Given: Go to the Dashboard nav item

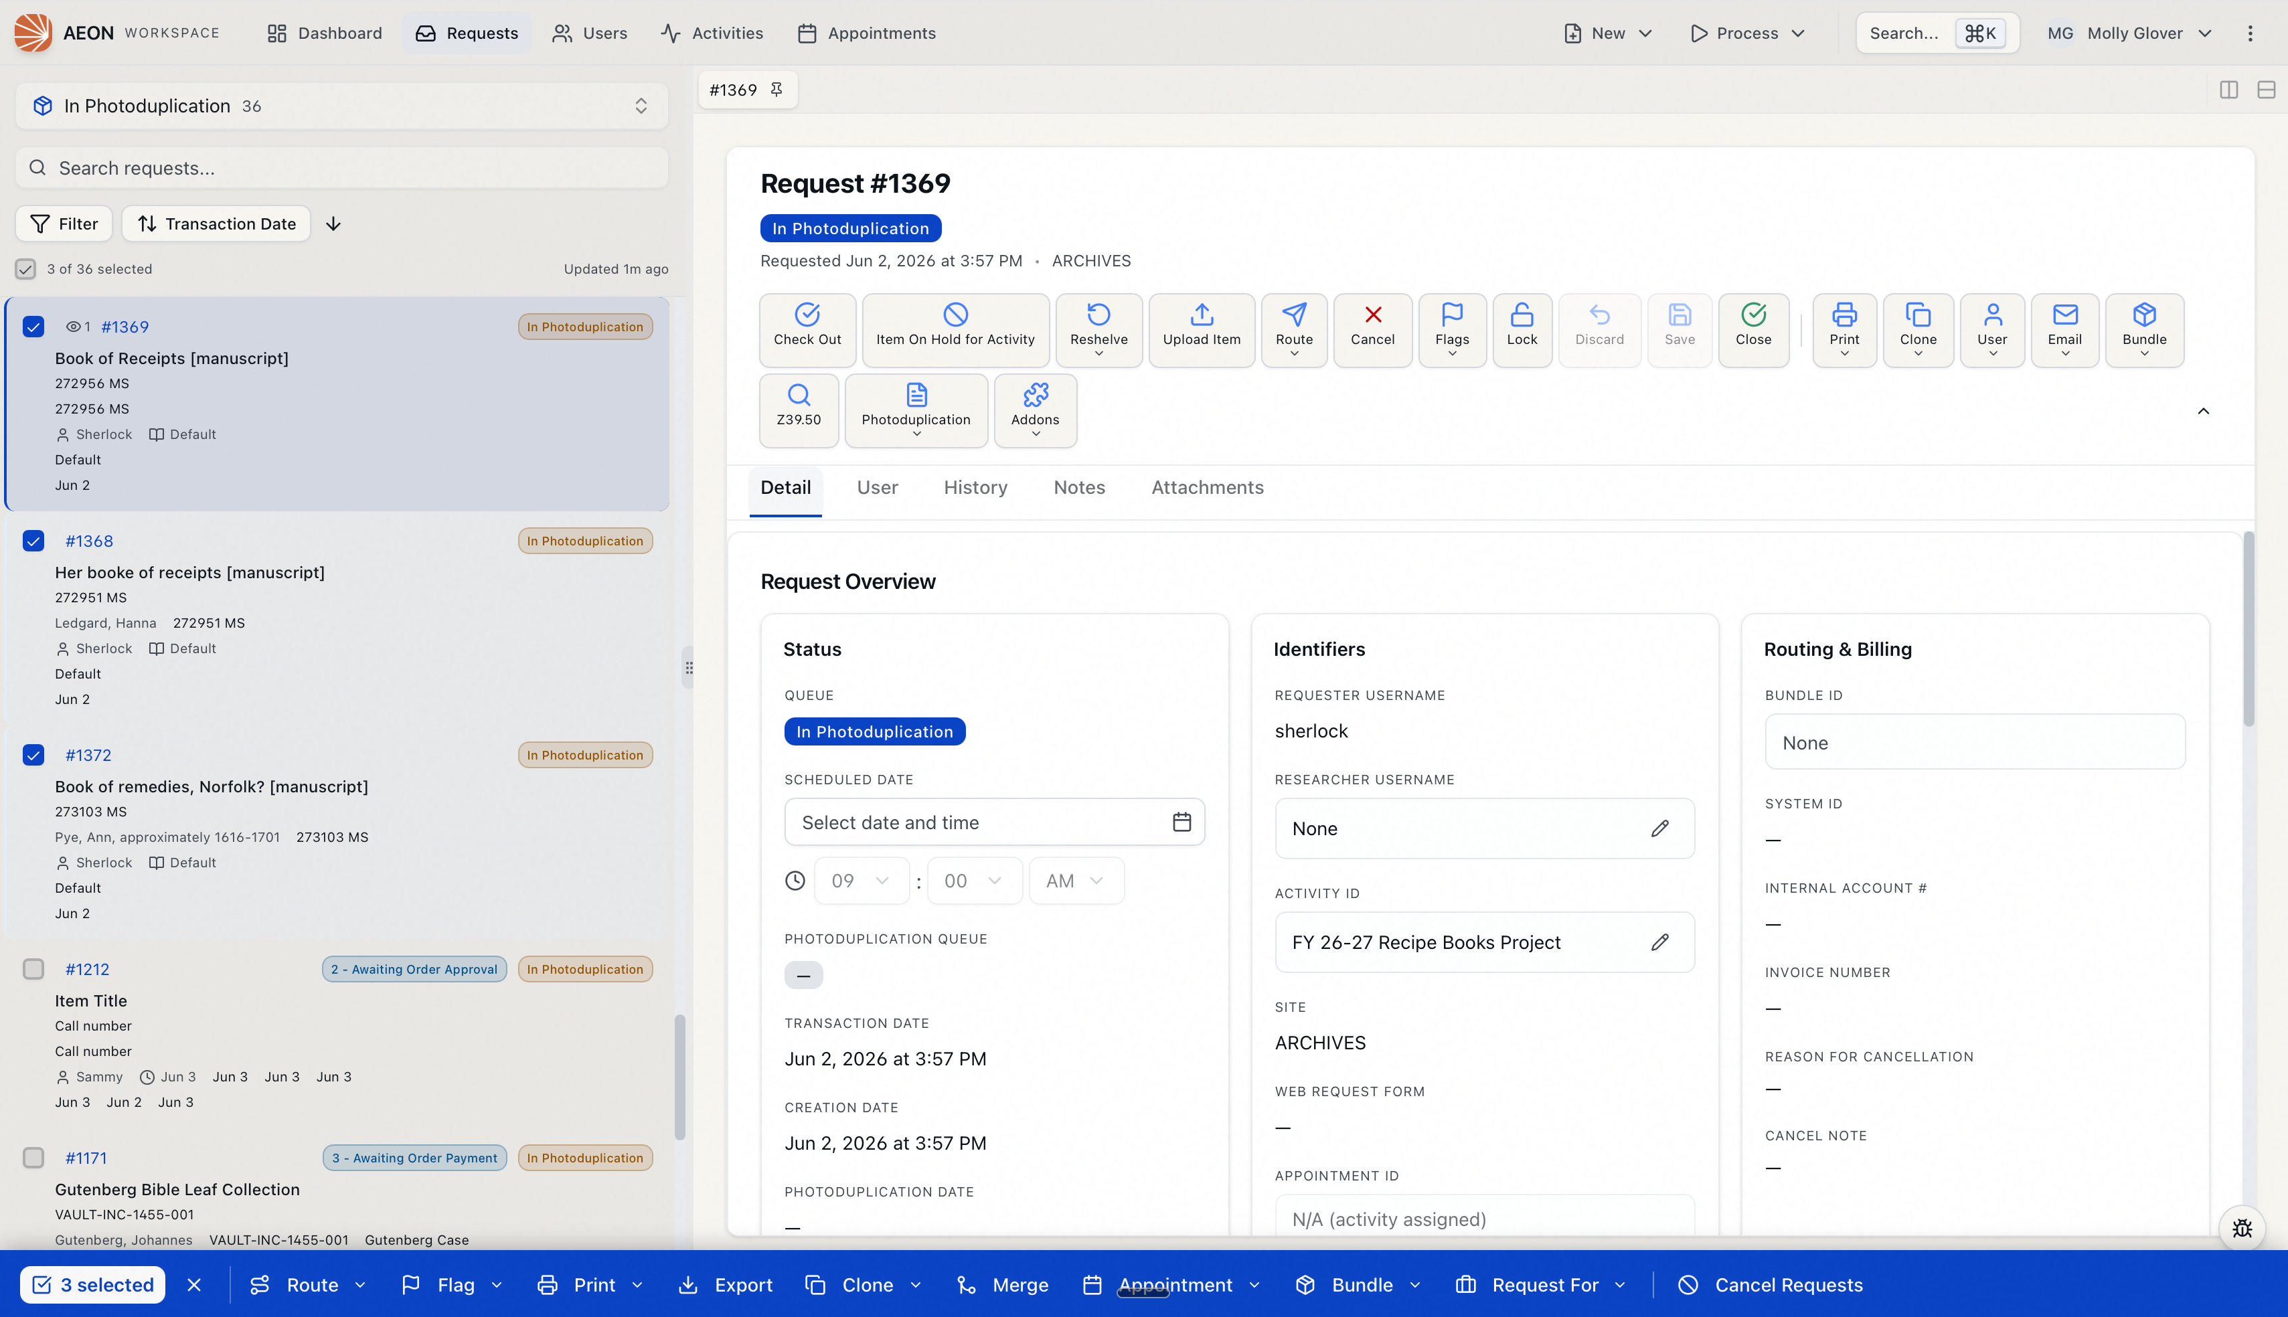Looking at the screenshot, I should (x=325, y=33).
